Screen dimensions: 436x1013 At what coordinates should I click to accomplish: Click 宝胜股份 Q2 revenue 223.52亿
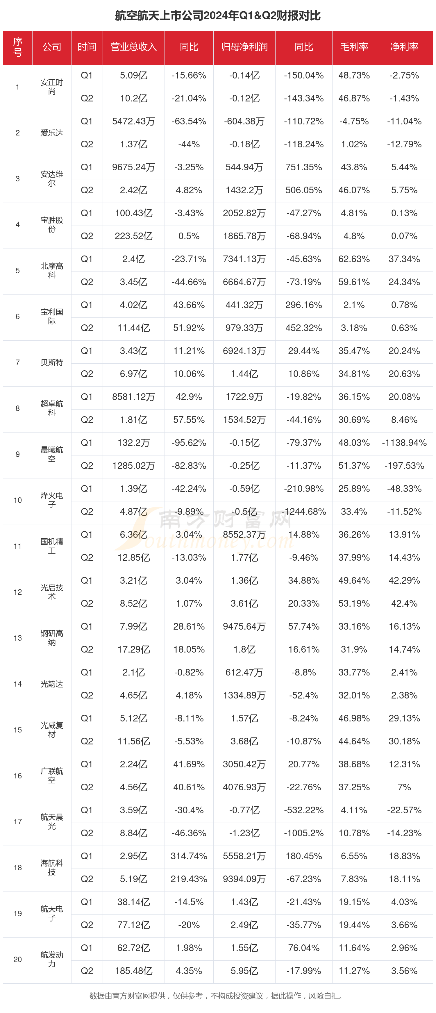(134, 236)
